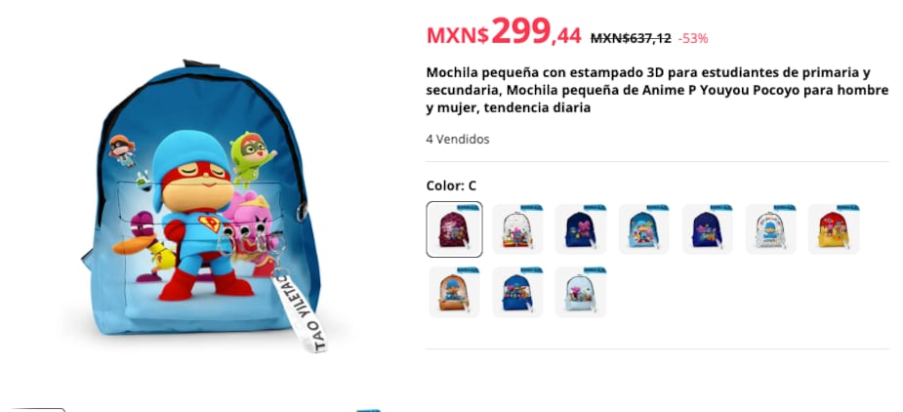Choose the dark blue backpack in first row's fifth slot
The width and height of the screenshot is (903, 412).
707,229
